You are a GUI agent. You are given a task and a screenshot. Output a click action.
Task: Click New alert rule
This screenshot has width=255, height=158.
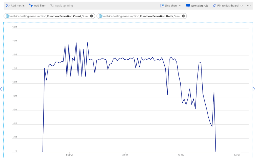(197, 6)
